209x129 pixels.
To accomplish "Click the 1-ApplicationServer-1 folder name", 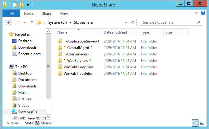I will (81, 41).
